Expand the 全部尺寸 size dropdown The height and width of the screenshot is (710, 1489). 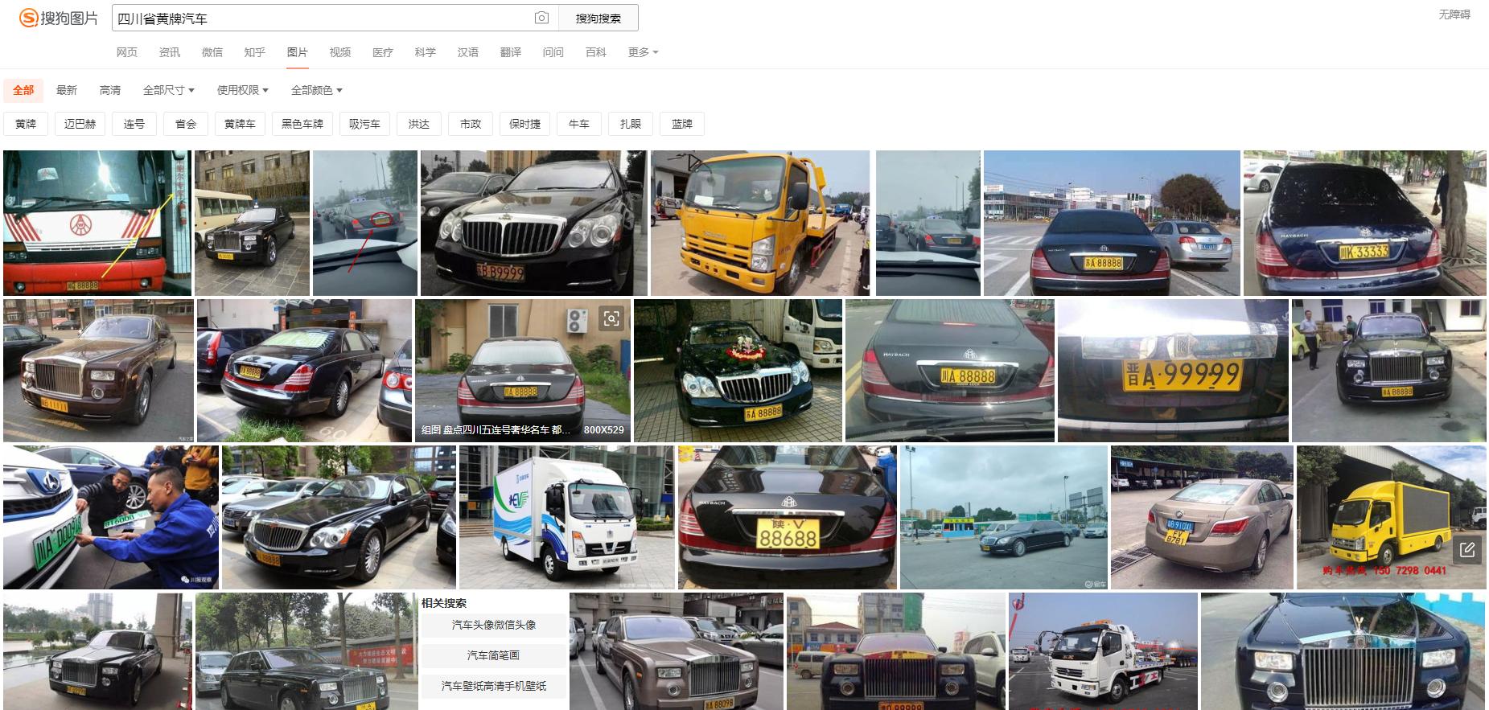pos(168,90)
